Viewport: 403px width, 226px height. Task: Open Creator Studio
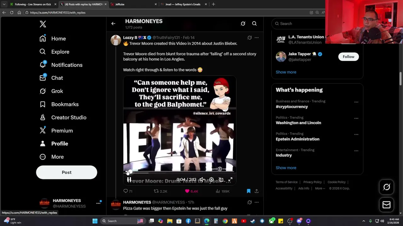63,117
